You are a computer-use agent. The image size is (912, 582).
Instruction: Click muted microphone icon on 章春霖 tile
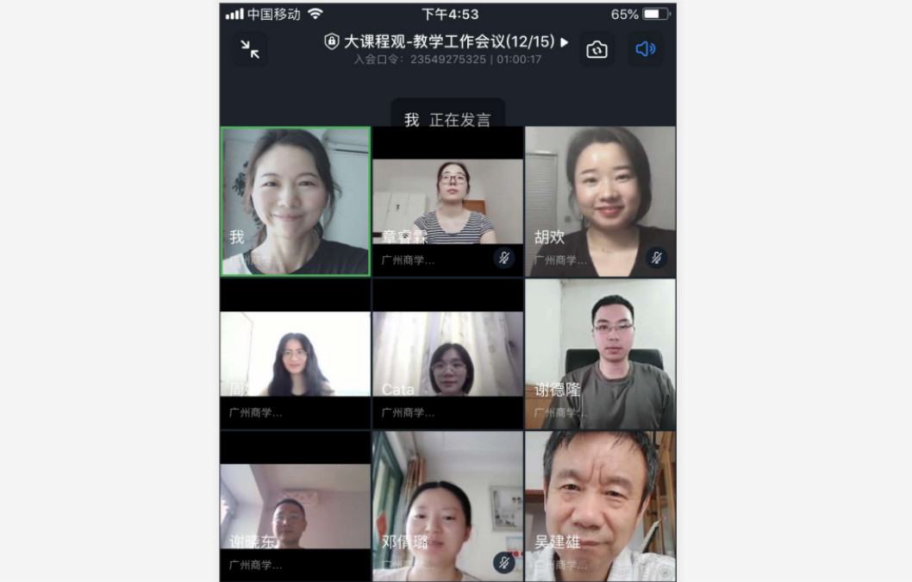coord(504,258)
